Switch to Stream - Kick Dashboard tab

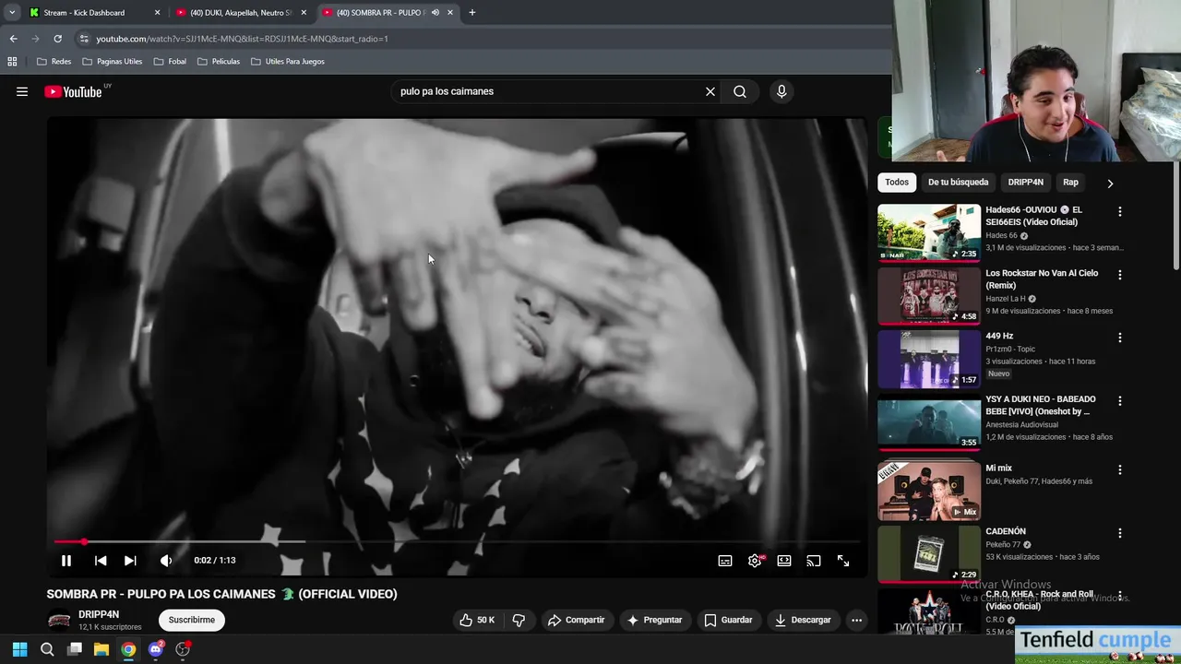click(92, 13)
